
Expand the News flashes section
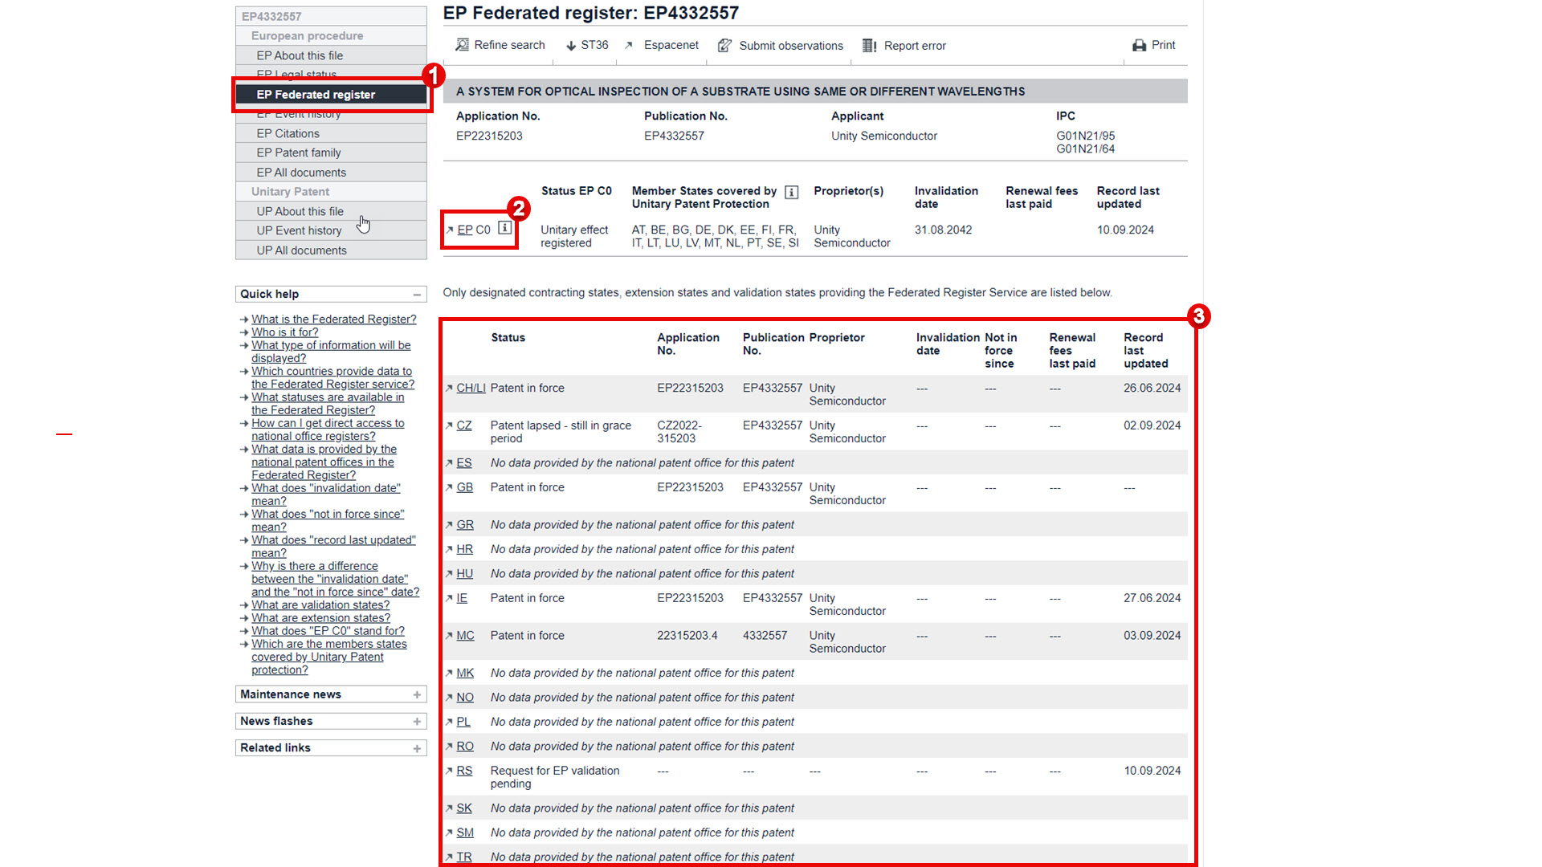coord(417,722)
